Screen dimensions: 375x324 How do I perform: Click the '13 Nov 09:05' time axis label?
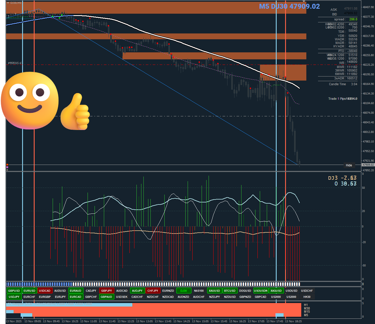(x=33, y=321)
